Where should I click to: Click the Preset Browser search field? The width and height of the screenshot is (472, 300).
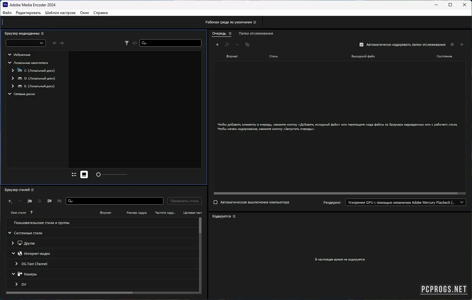[115, 201]
